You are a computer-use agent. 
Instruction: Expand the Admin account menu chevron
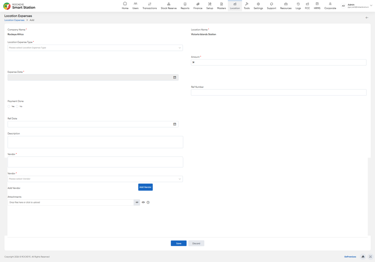371,5
